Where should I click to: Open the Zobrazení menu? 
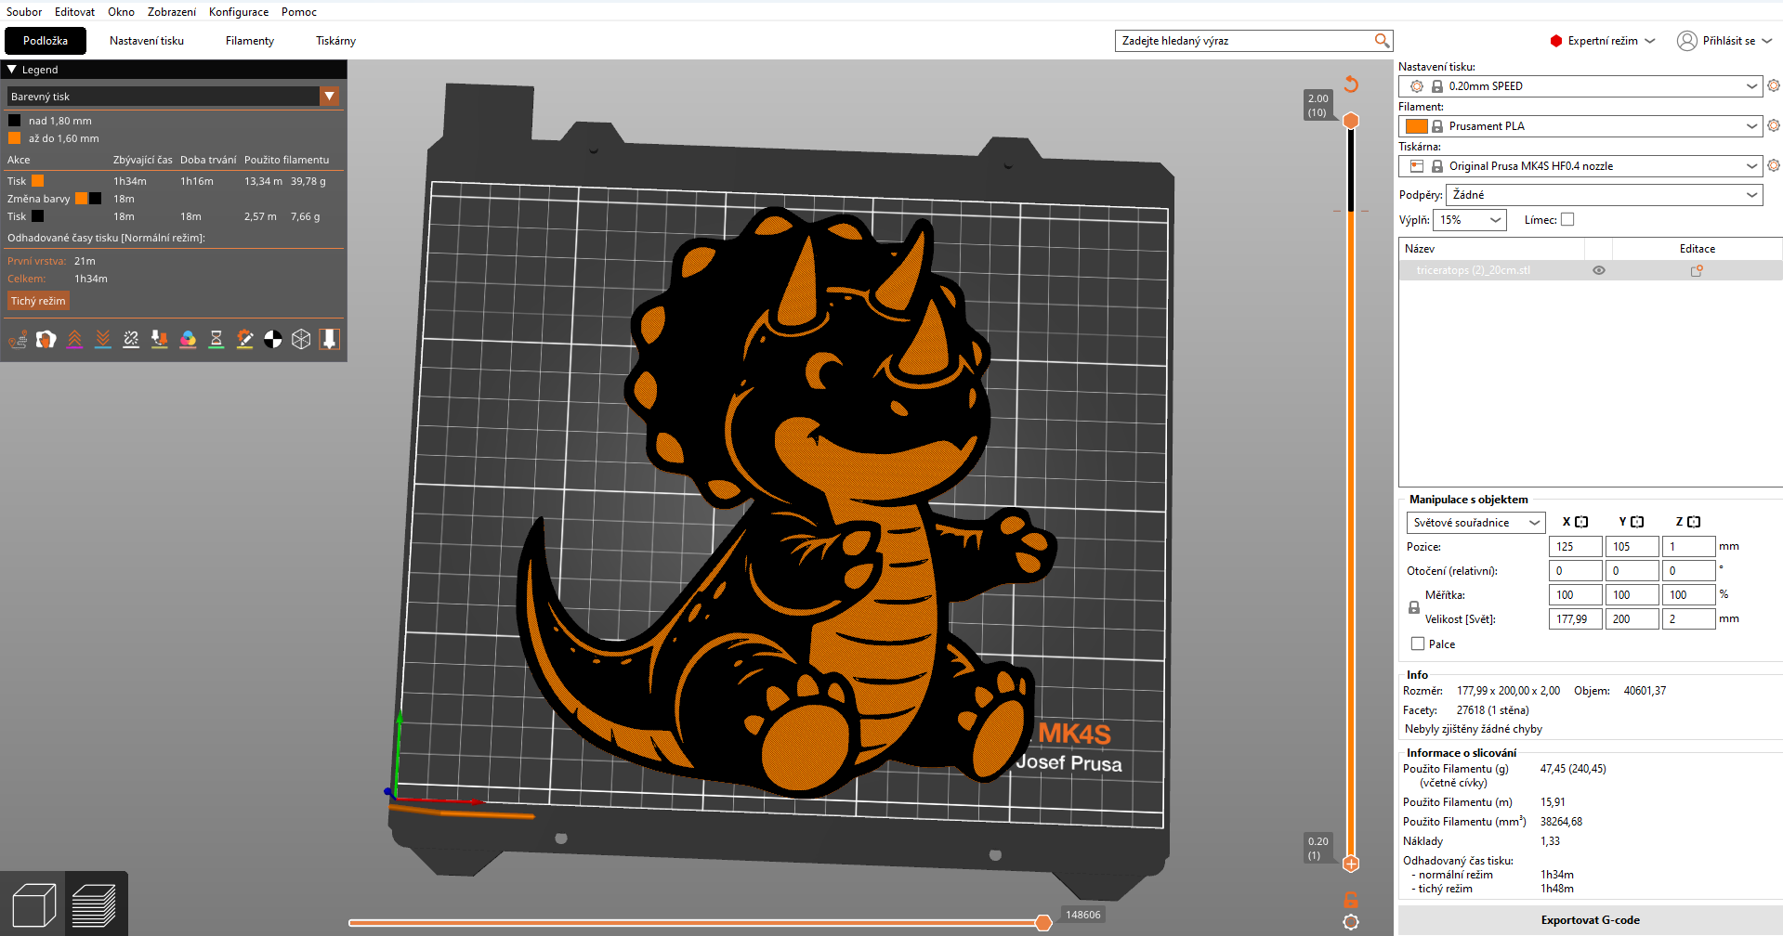[x=172, y=12]
